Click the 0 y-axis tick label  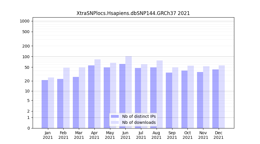coord(28,128)
